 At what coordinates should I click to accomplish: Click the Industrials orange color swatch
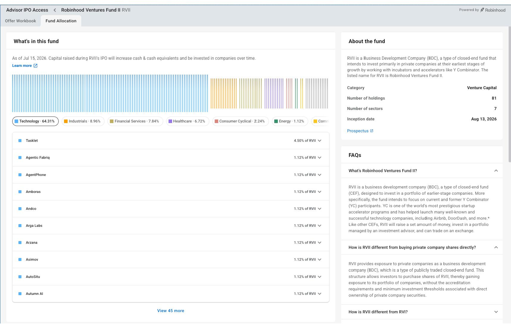click(x=66, y=121)
